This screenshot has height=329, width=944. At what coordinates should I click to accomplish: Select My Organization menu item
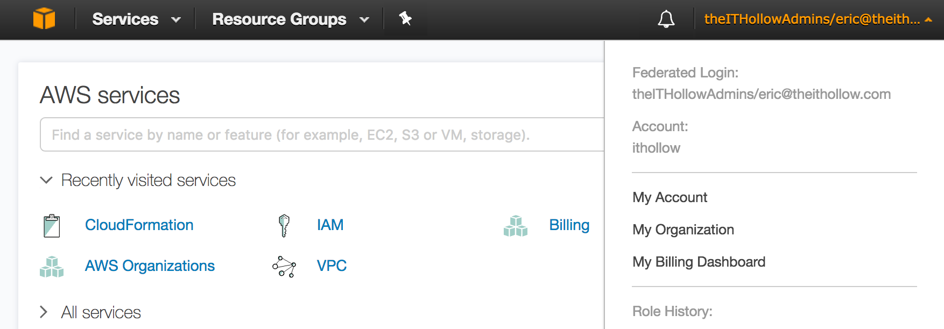click(683, 230)
